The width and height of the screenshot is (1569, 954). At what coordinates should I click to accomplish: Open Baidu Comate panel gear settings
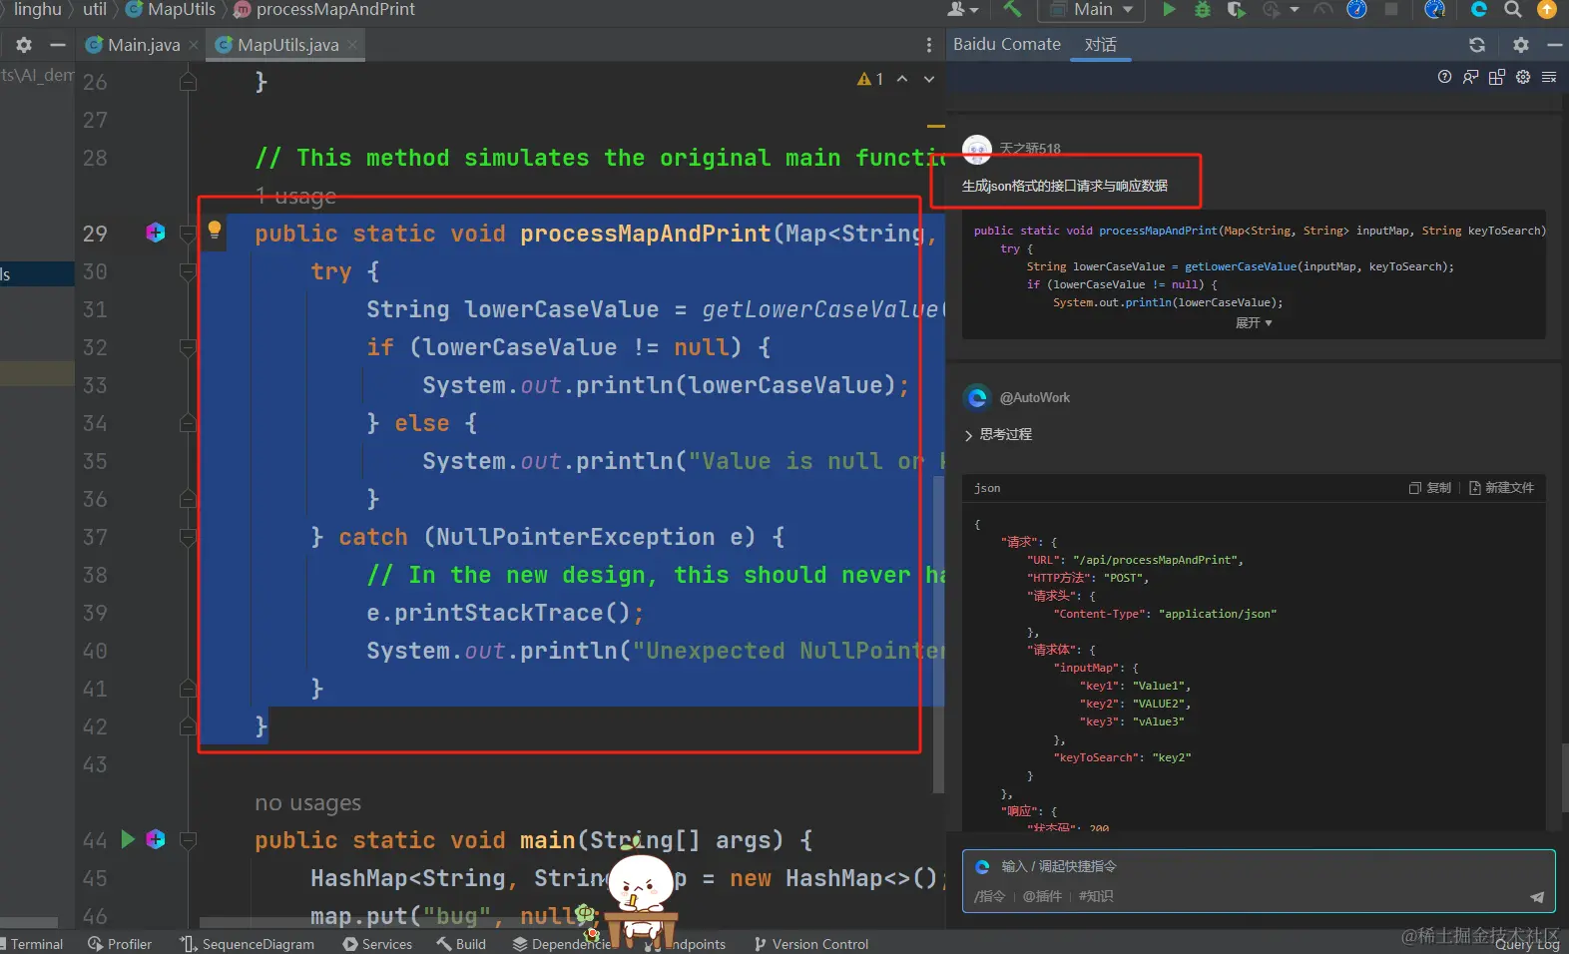pyautogui.click(x=1521, y=45)
